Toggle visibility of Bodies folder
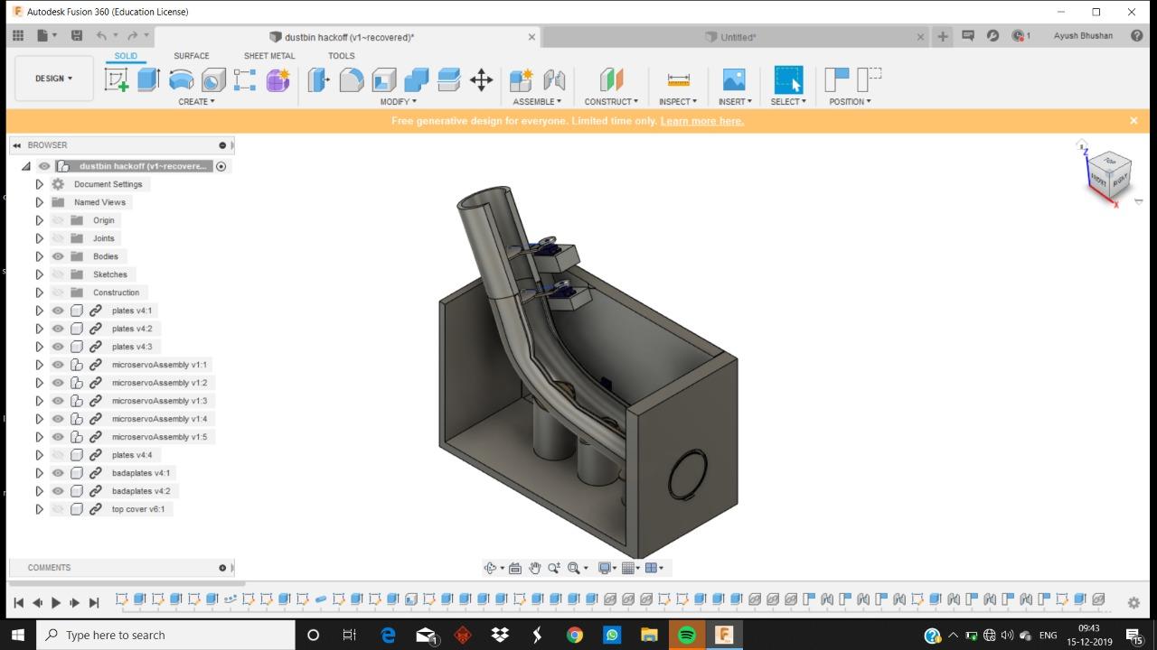 [58, 256]
